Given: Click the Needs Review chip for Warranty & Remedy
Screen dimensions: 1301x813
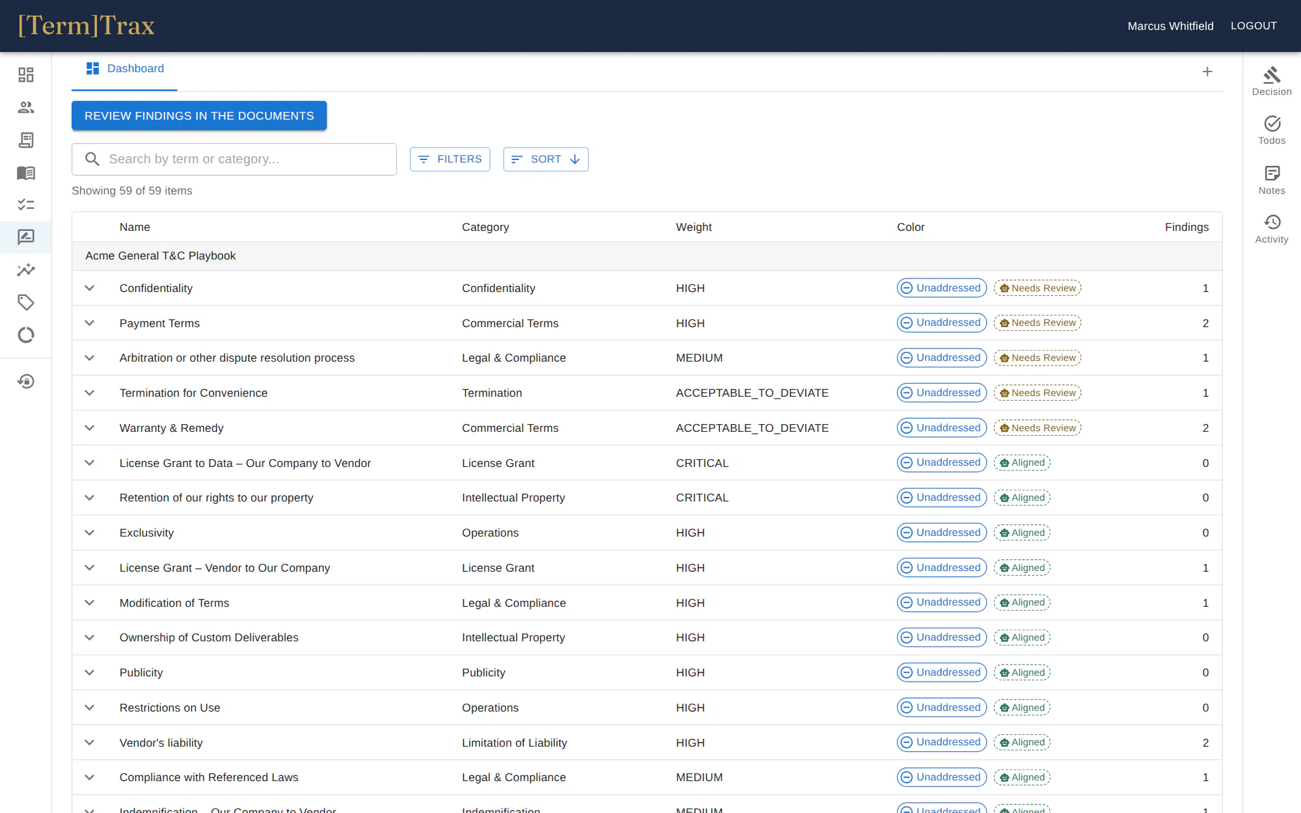Looking at the screenshot, I should pos(1038,428).
